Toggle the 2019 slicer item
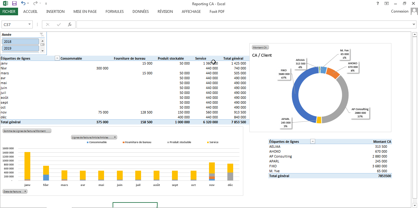The height and width of the screenshot is (208, 418). (x=21, y=48)
